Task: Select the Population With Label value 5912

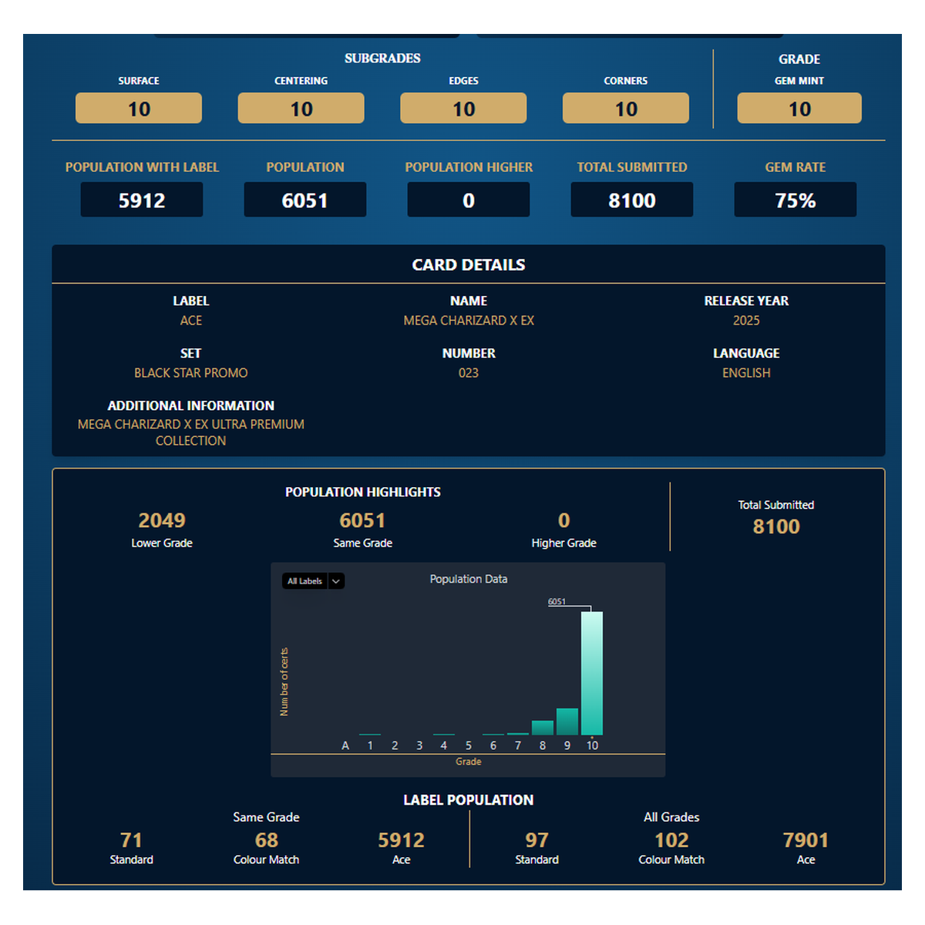Action: tap(142, 200)
